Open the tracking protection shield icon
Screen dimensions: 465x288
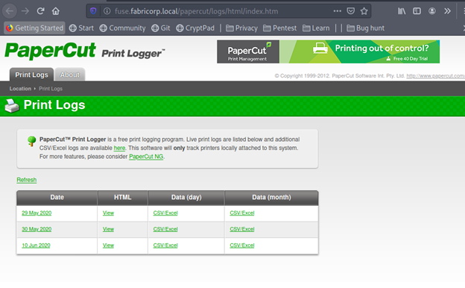tap(93, 11)
